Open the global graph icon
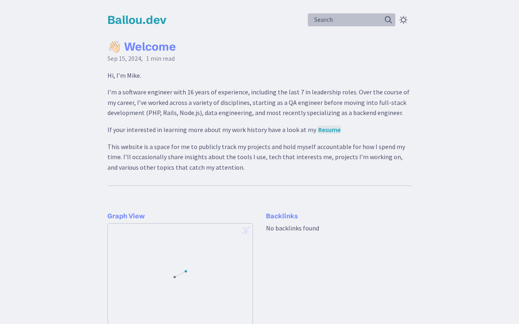The height and width of the screenshot is (324, 519). tap(246, 230)
